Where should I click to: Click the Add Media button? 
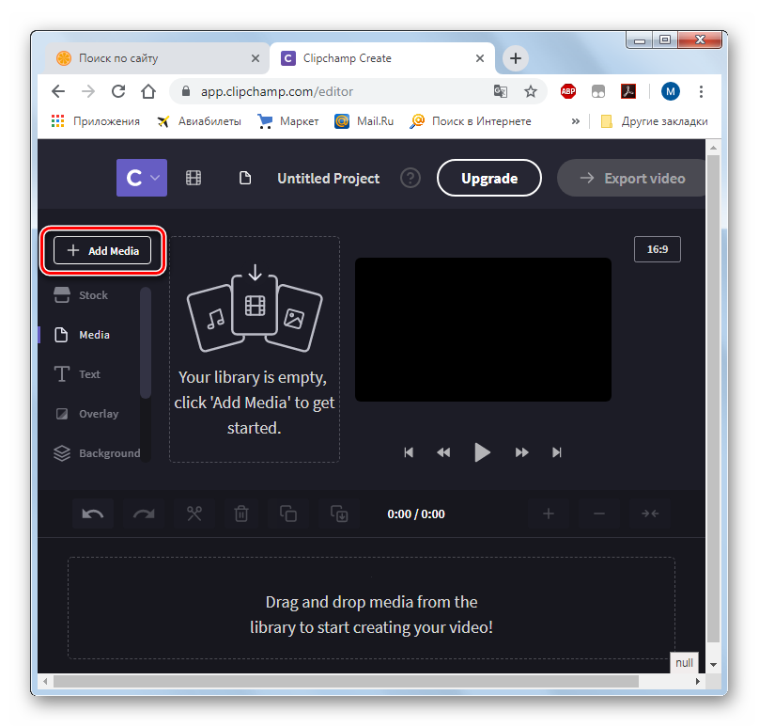pos(102,251)
